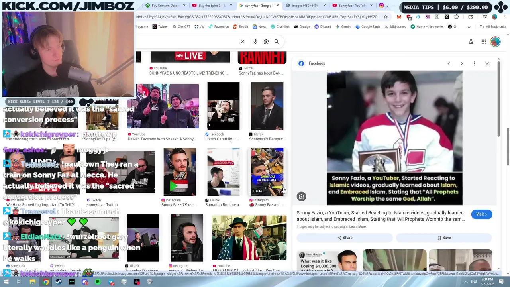This screenshot has width=510, height=287.
Task: Open the All Bookmarks folder
Action: (x=493, y=27)
